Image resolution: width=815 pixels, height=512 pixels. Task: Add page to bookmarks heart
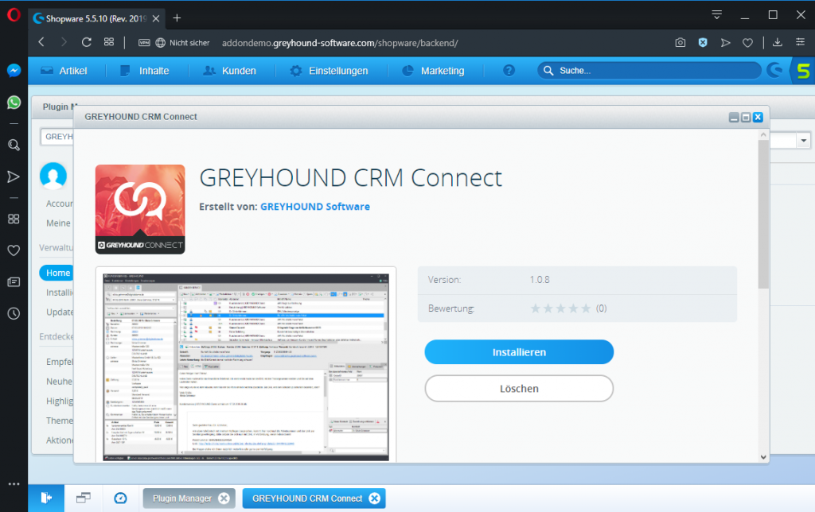[x=747, y=43]
